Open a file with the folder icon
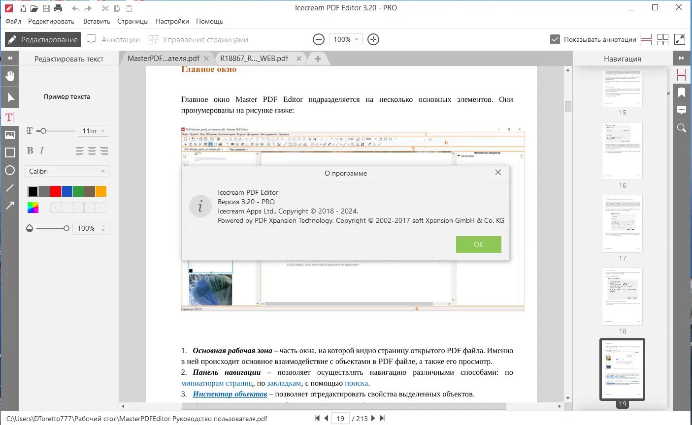The image size is (692, 425). click(x=34, y=8)
